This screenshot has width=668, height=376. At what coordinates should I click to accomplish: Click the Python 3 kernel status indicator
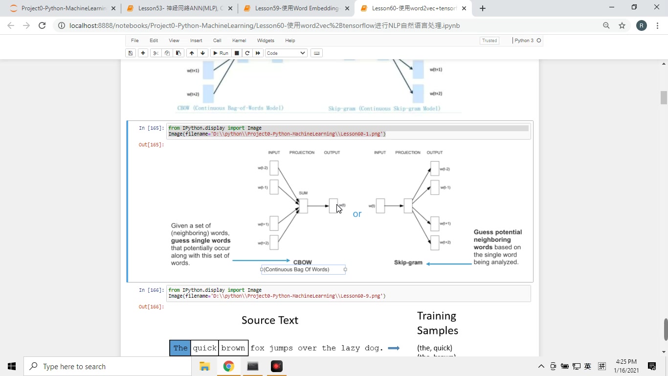pos(528,41)
